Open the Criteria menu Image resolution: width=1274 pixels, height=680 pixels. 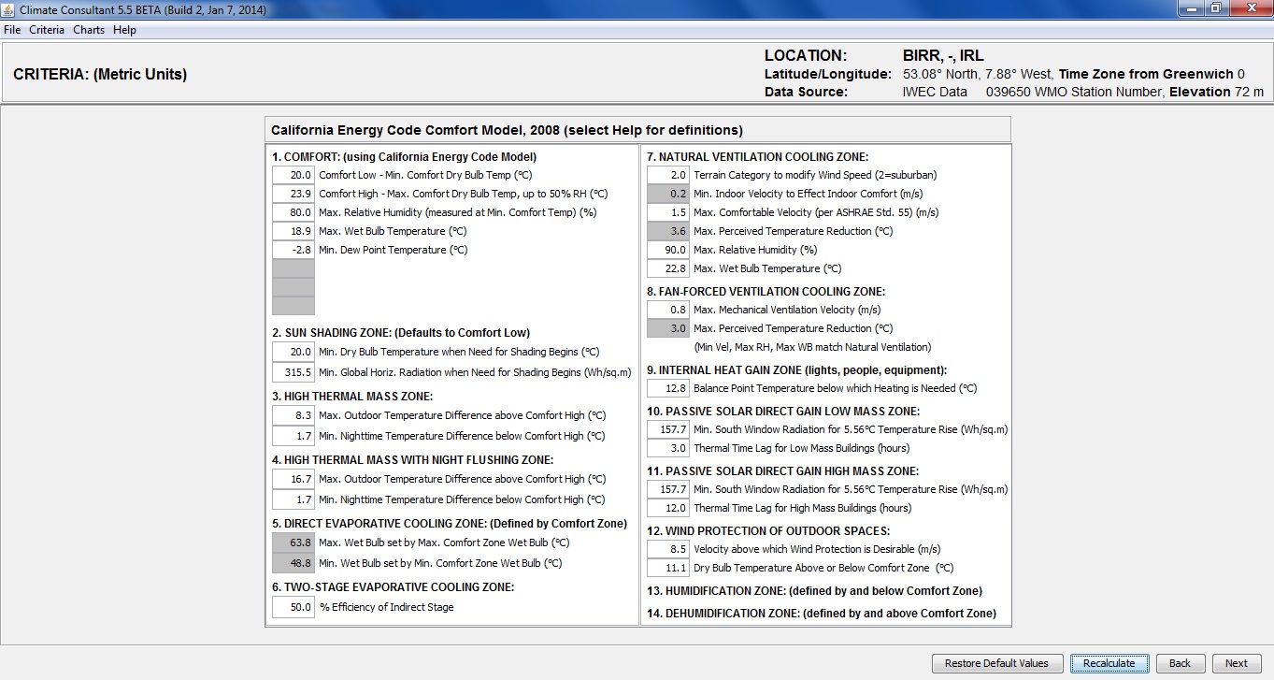coord(47,30)
